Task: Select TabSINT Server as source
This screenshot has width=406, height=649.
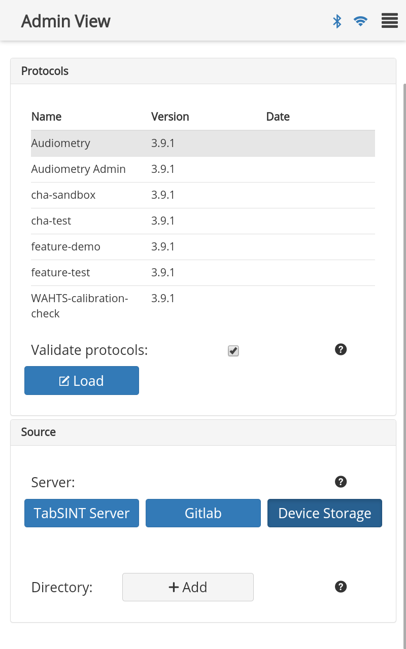Action: [82, 513]
